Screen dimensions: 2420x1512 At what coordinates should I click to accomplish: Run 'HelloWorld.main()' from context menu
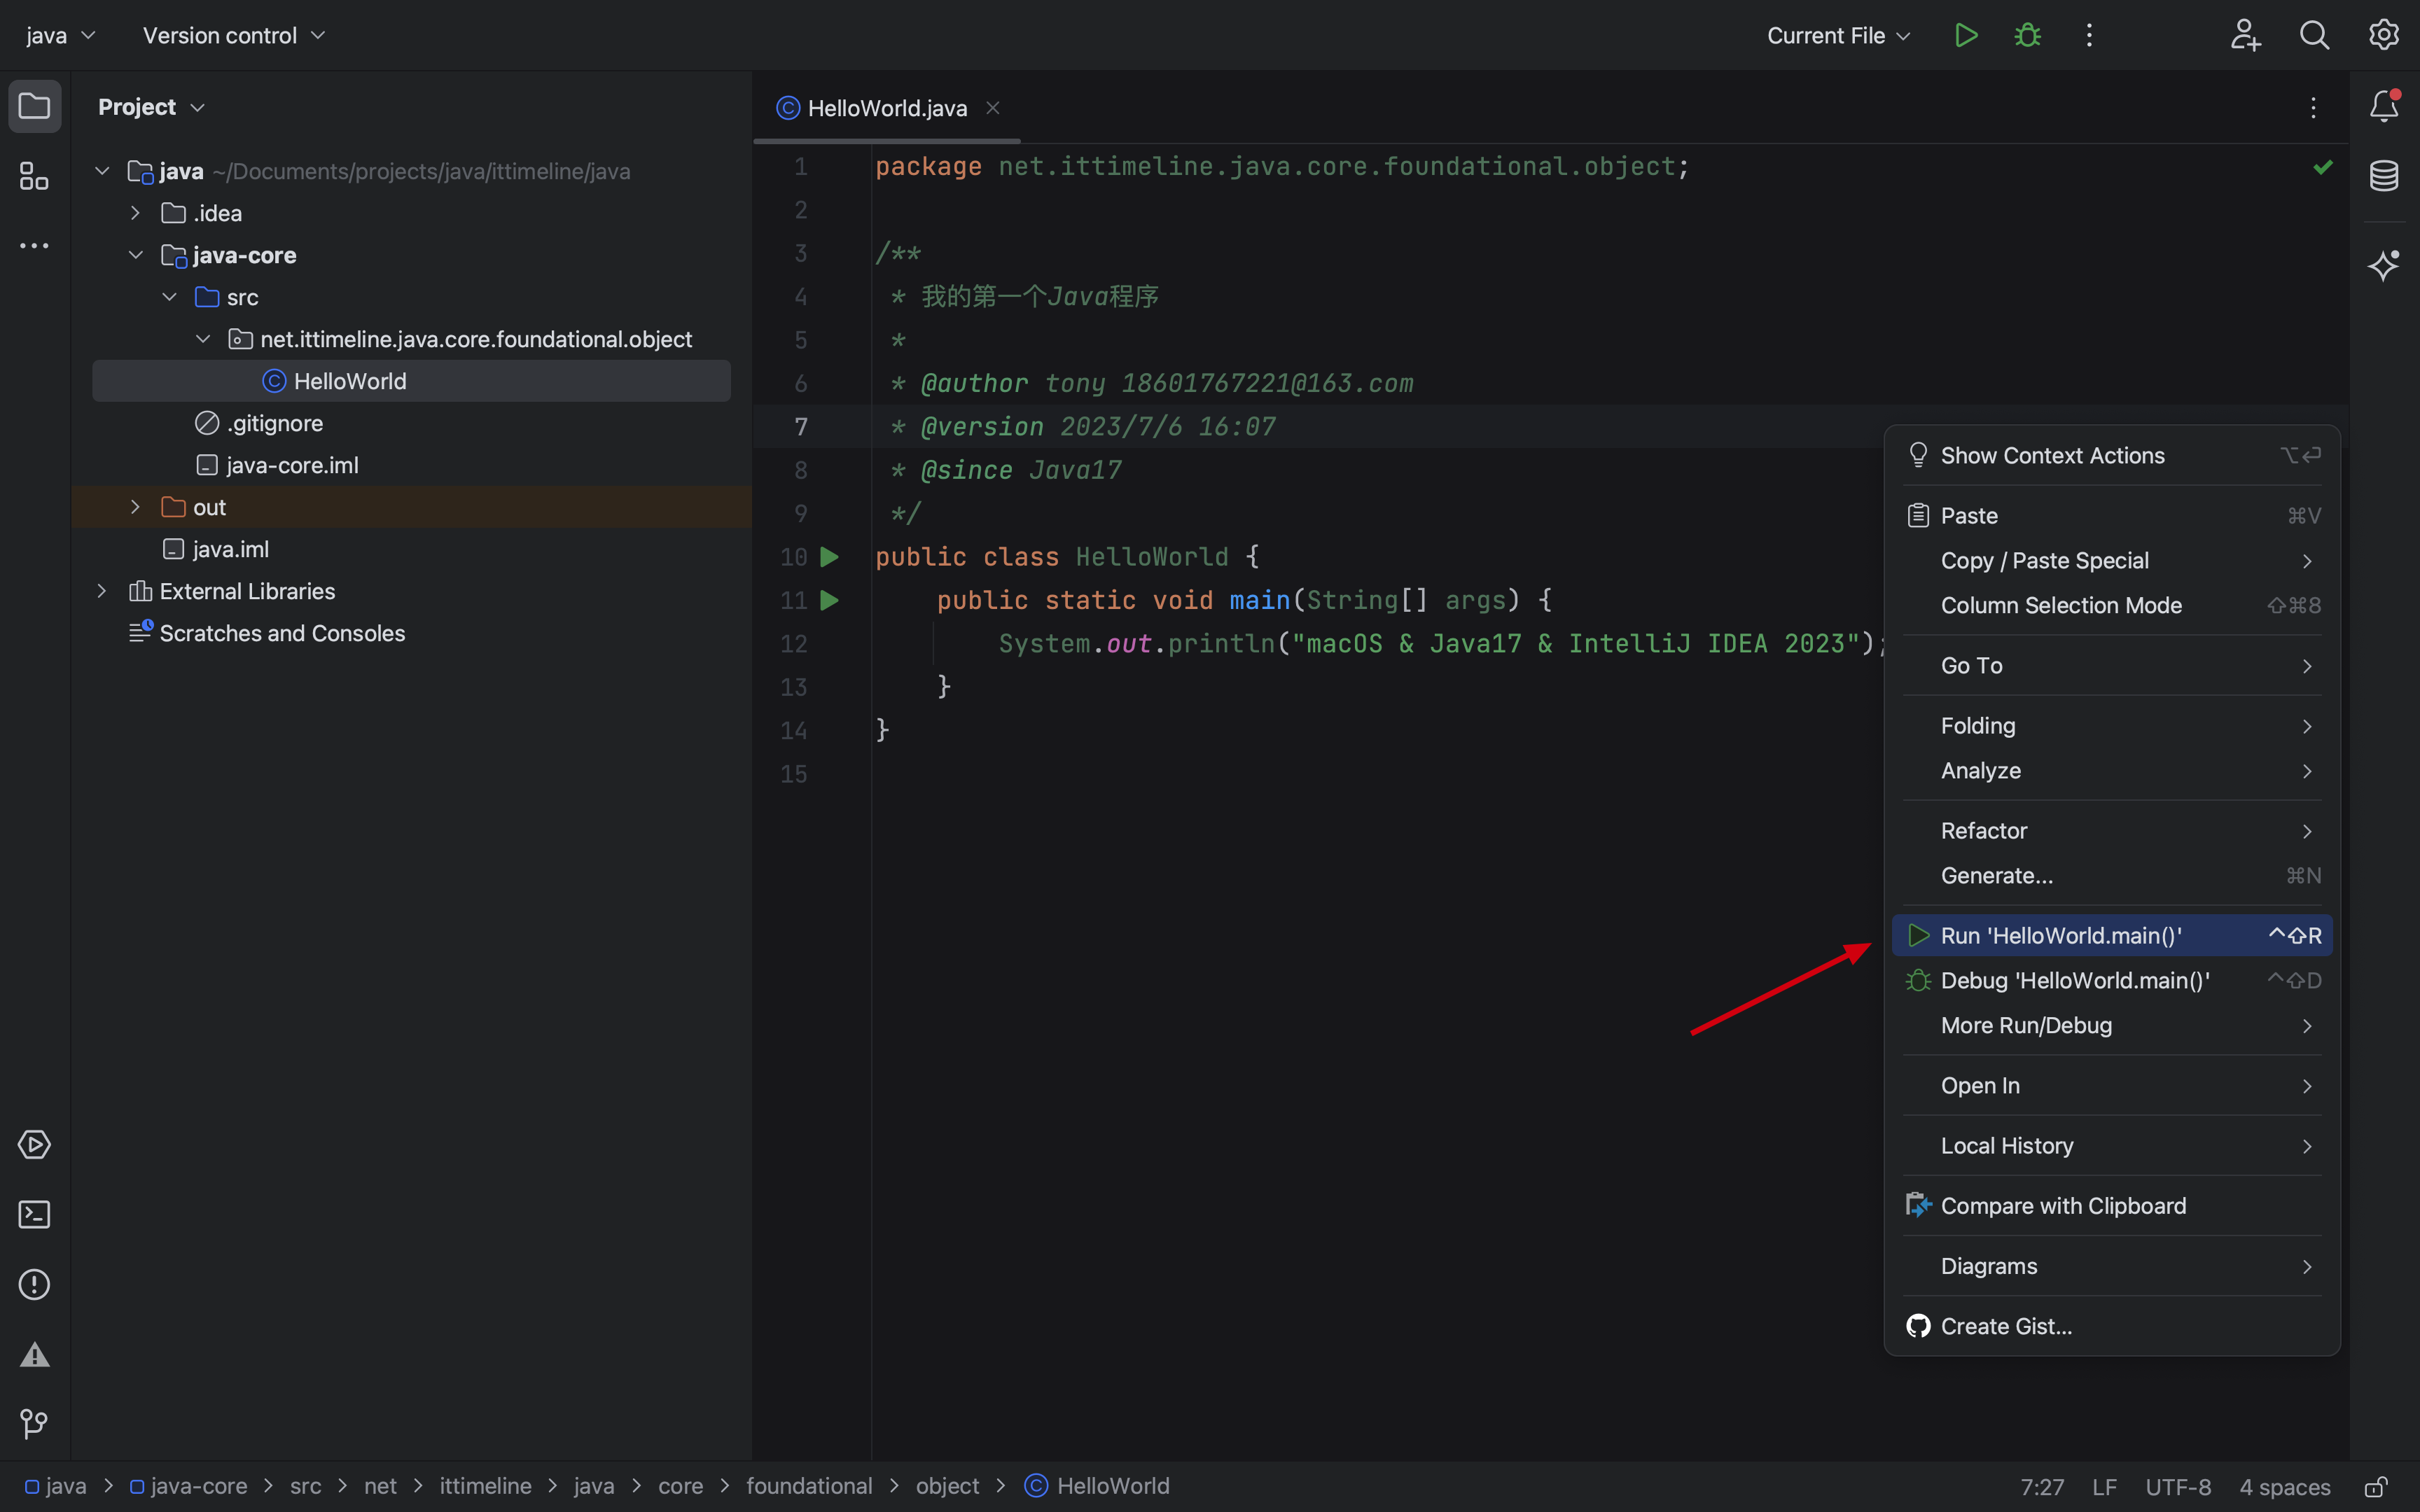[2112, 936]
